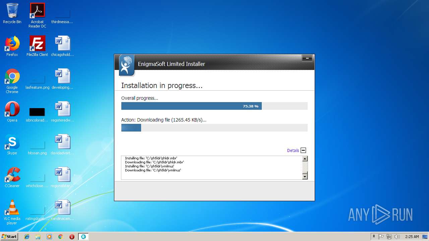Collapse the Details log with minus box
The height and width of the screenshot is (241, 429).
[x=303, y=151]
